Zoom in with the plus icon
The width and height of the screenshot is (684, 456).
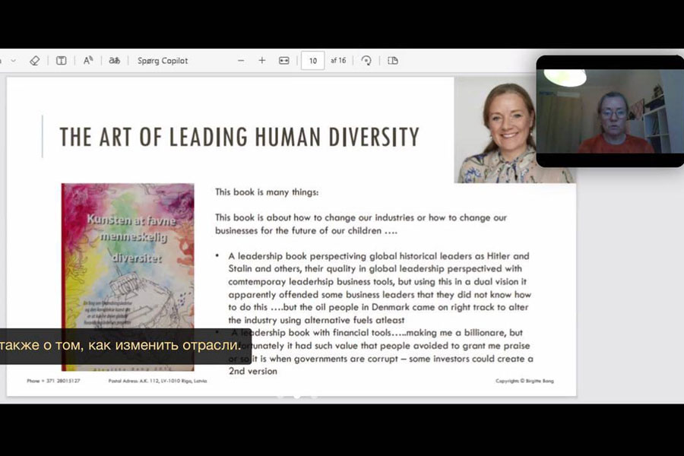click(x=261, y=61)
